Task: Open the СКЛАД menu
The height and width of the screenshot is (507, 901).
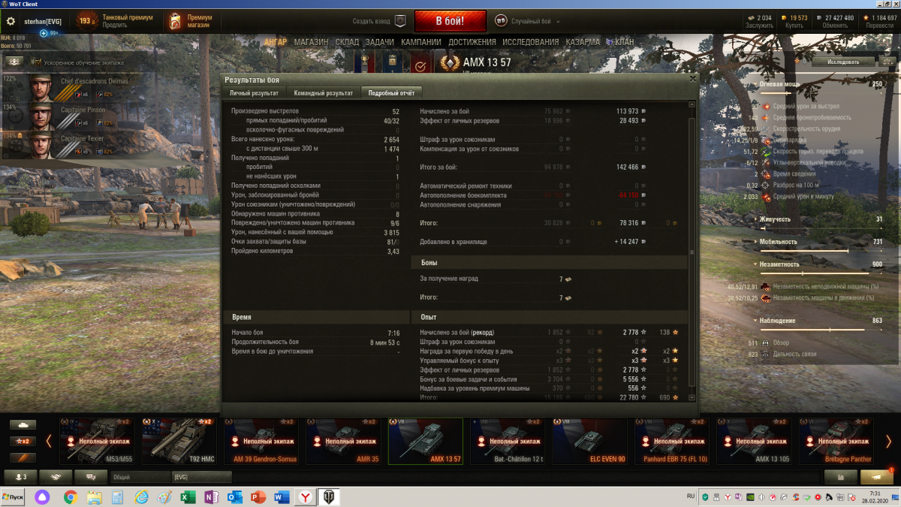Action: pyautogui.click(x=347, y=42)
